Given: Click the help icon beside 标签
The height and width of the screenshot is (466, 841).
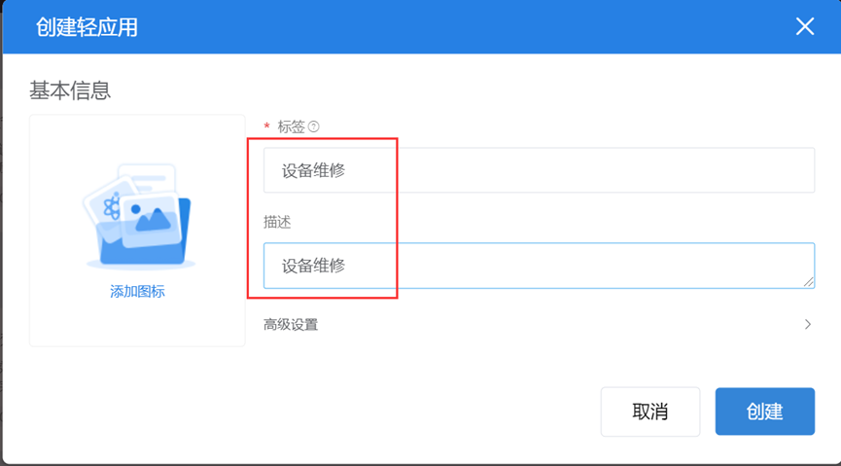Looking at the screenshot, I should [x=314, y=126].
